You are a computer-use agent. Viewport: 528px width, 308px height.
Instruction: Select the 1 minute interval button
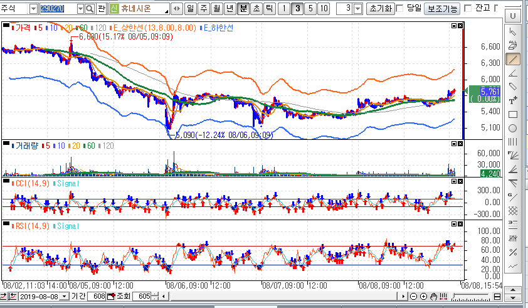[284, 9]
